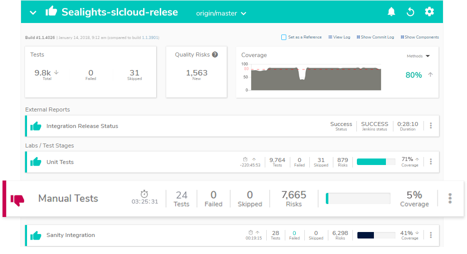Click Show Commit Log
This screenshot has width=467, height=254.
[375, 37]
